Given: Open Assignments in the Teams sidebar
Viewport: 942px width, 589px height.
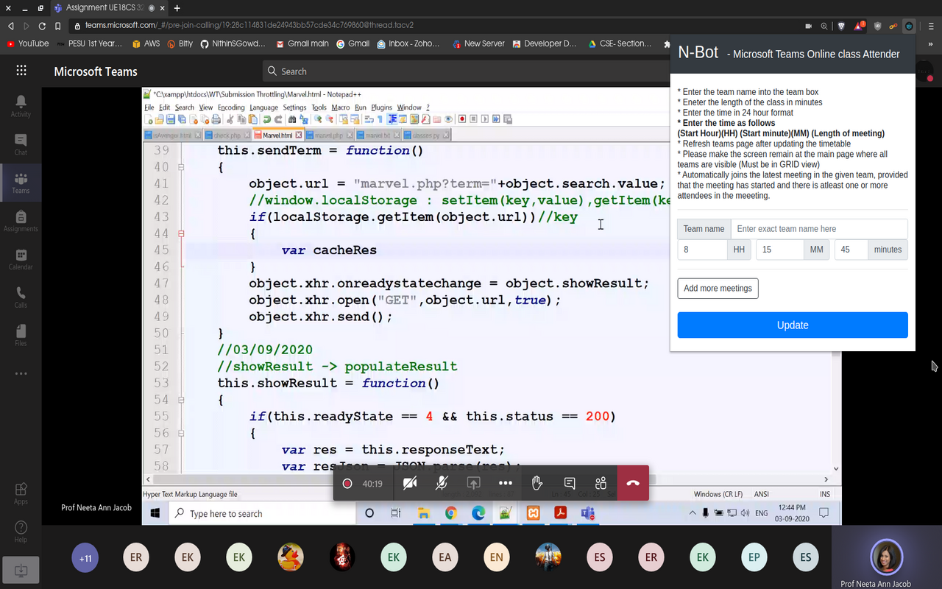Looking at the screenshot, I should [21, 220].
